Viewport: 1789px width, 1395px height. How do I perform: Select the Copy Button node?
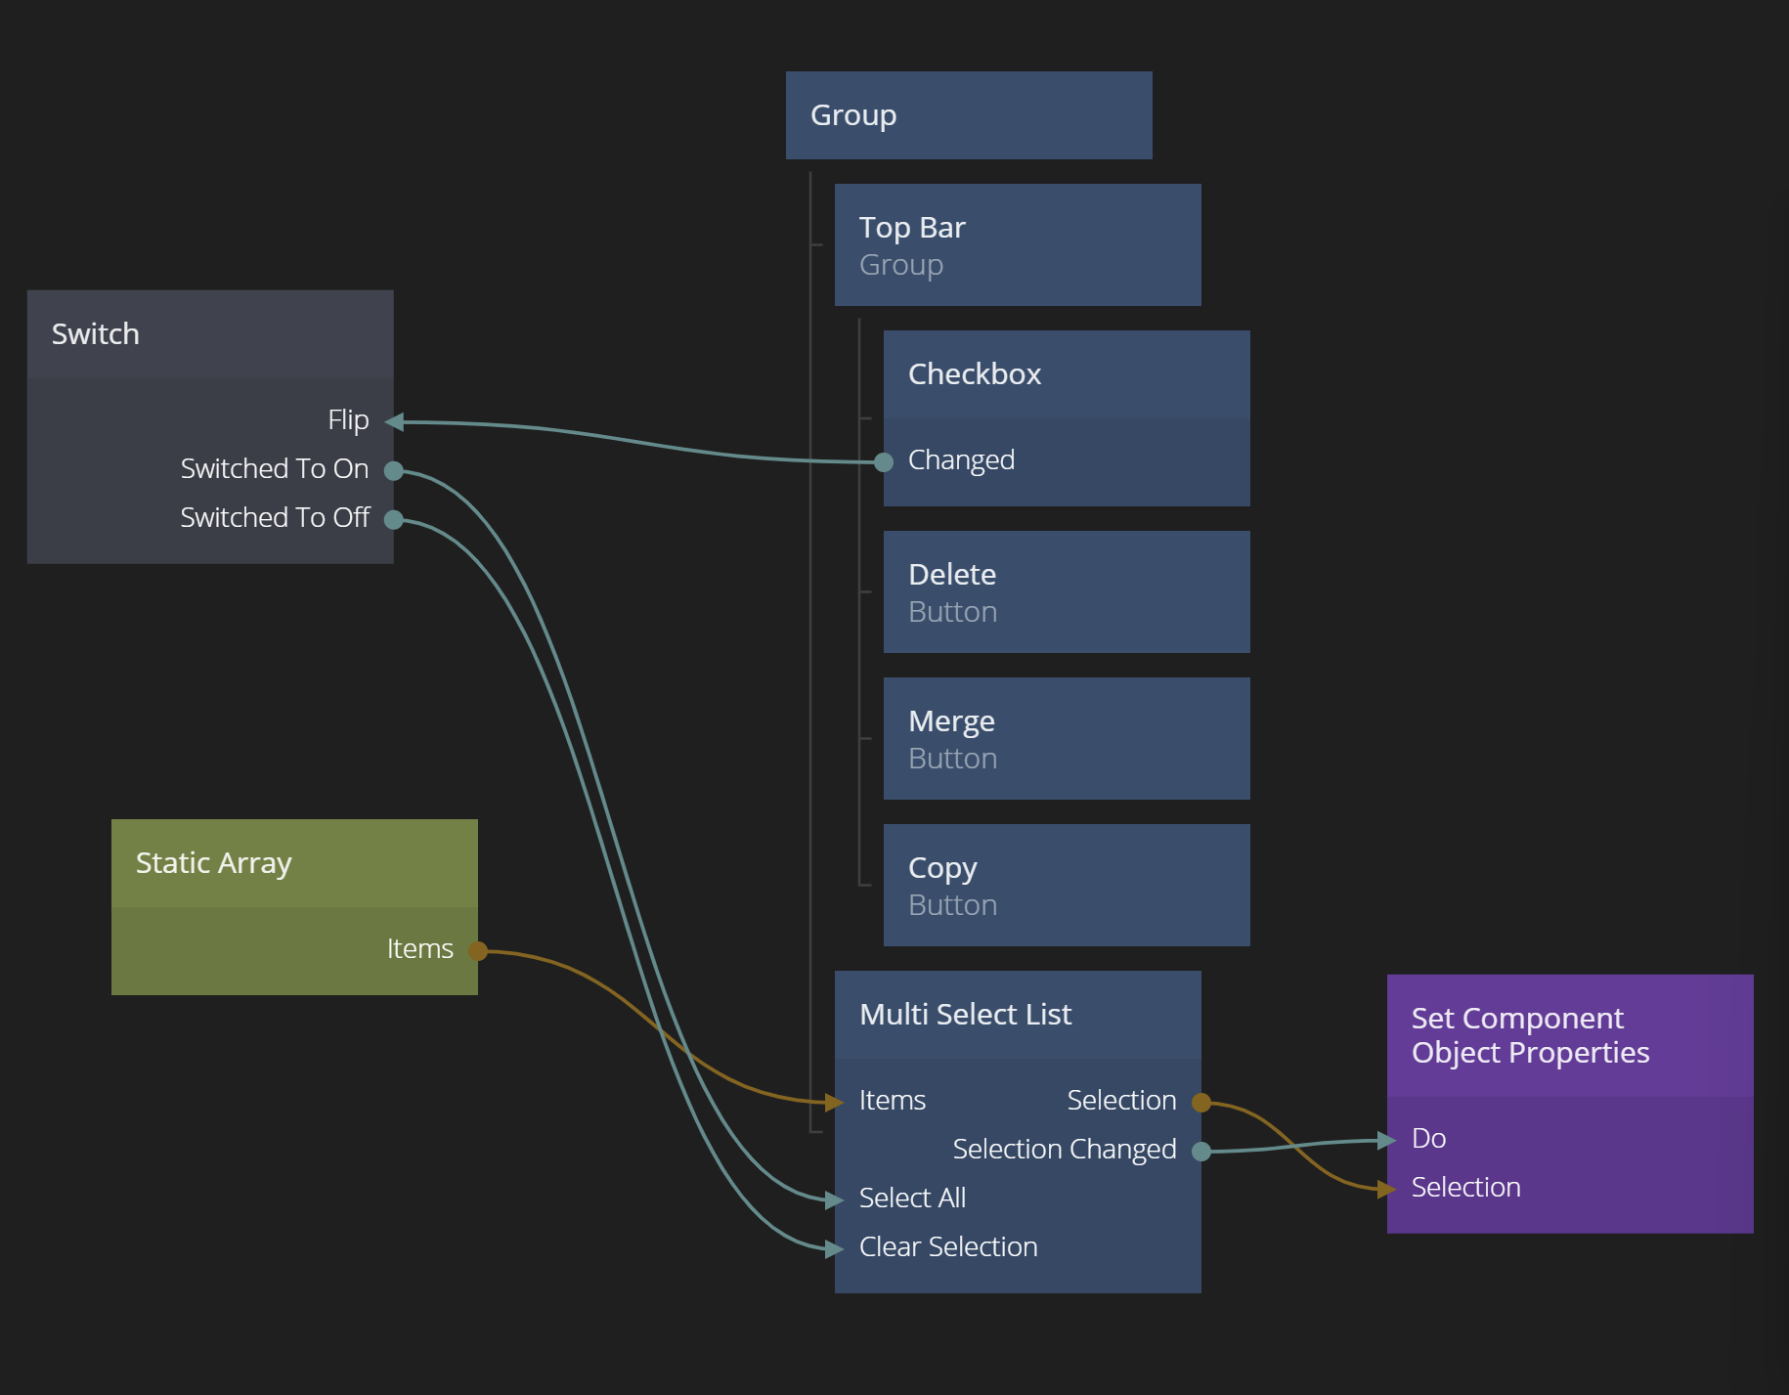pos(1066,886)
